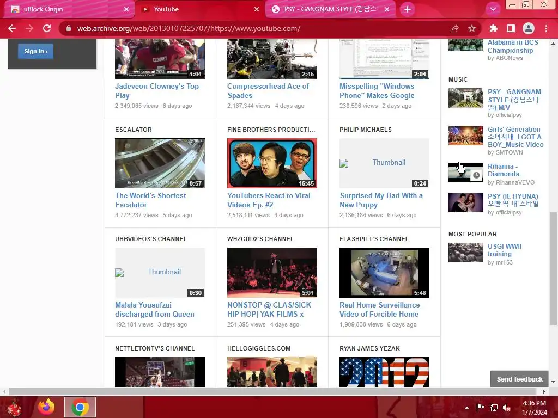Open the Chrome profile avatar
The height and width of the screenshot is (418, 558).
(x=529, y=28)
